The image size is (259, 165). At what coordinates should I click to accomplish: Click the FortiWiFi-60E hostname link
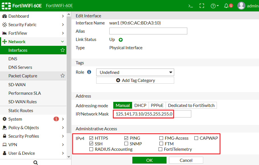point(59,6)
